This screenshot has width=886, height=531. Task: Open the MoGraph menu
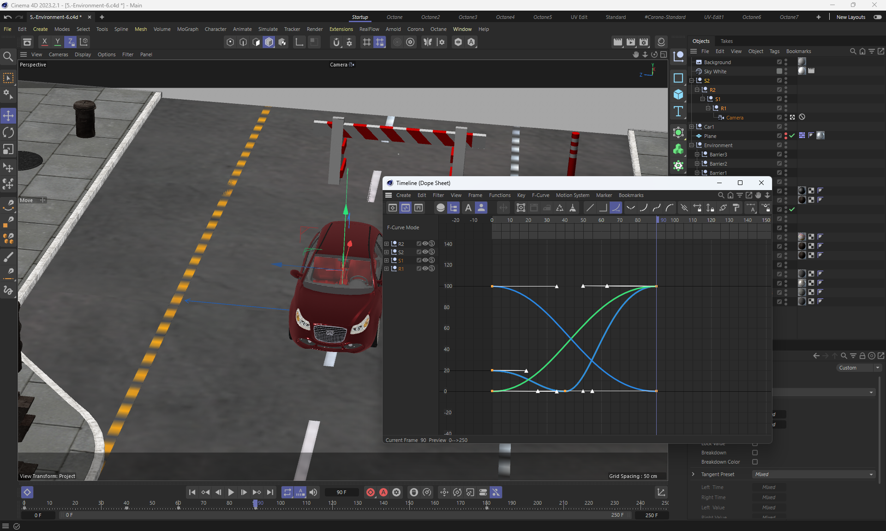click(187, 29)
